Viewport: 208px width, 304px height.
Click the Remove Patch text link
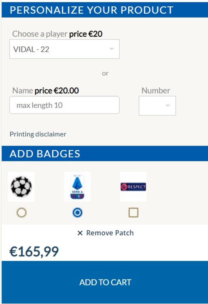click(x=110, y=233)
